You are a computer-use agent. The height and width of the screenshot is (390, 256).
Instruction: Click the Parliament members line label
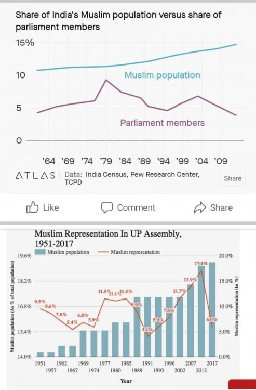tap(163, 123)
